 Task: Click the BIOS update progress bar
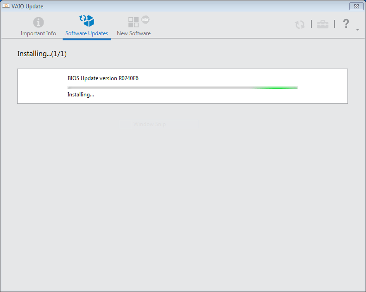point(182,87)
